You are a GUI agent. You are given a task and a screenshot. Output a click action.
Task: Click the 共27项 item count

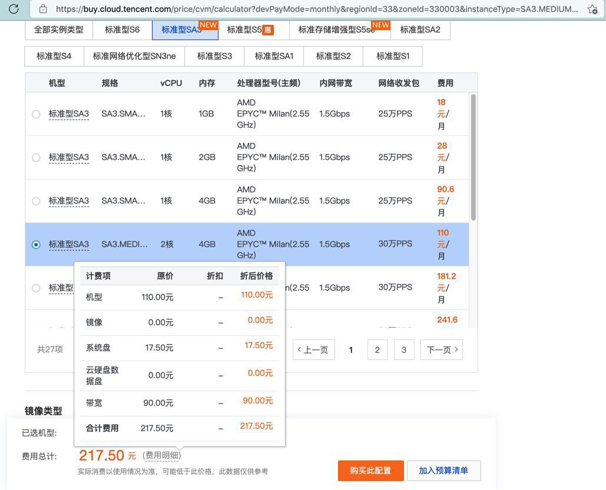pos(50,349)
